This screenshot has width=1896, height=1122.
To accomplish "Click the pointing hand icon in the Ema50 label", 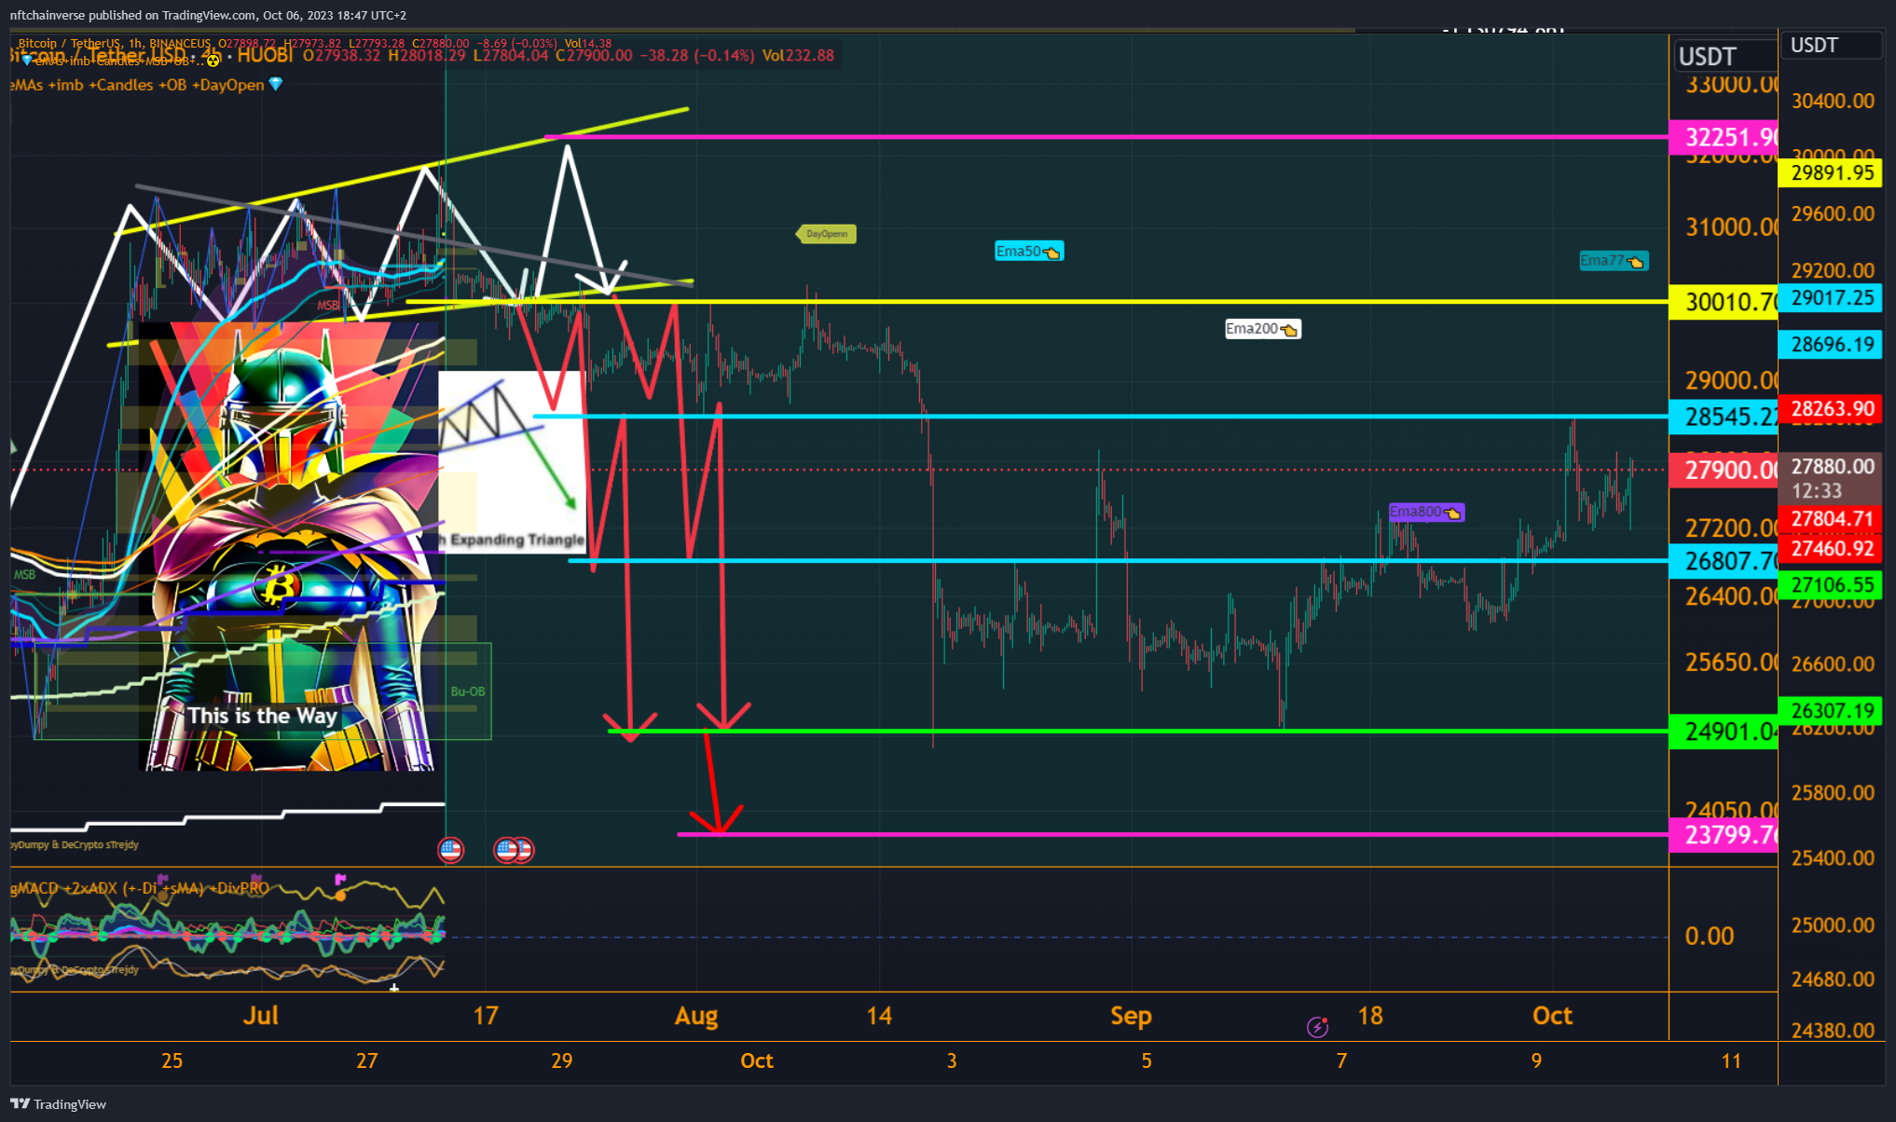I will click(1051, 252).
